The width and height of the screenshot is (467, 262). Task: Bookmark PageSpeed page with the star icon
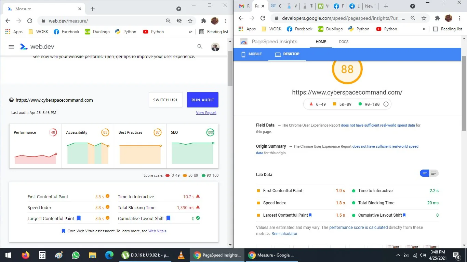coord(424,18)
